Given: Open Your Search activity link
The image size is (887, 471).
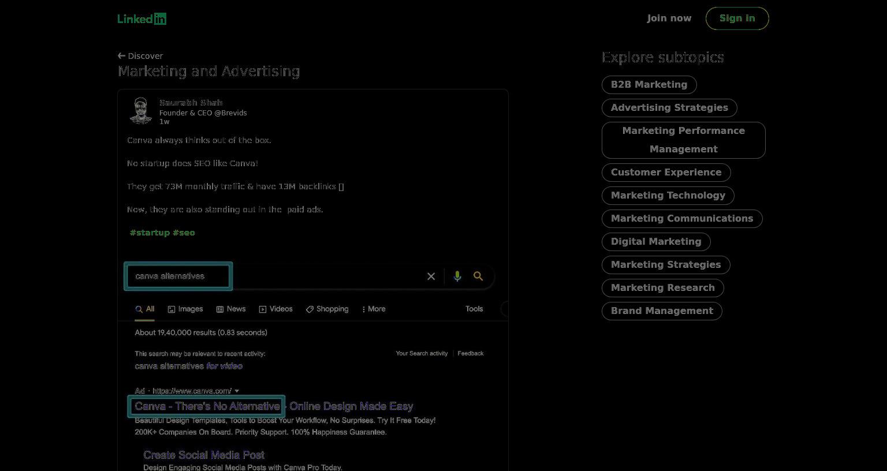Looking at the screenshot, I should (x=422, y=353).
